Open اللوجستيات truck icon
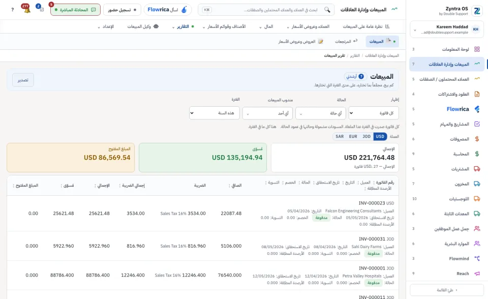 [477, 199]
